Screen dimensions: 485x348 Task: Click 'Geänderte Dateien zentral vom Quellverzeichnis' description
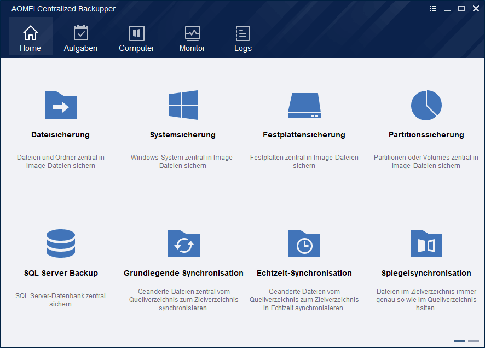tap(184, 300)
